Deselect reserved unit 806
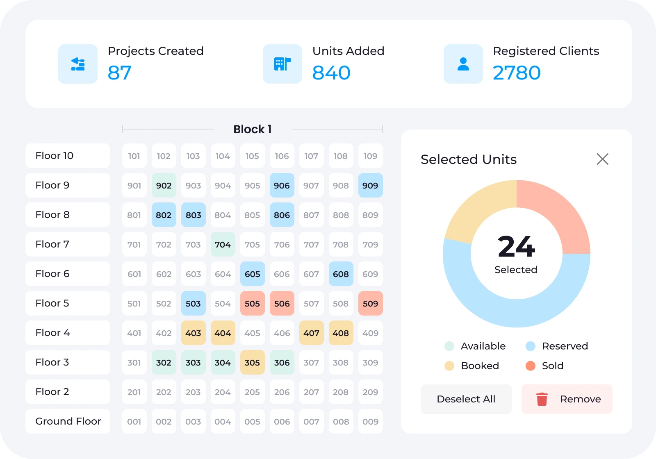Viewport: 656px width, 459px height. pos(282,215)
